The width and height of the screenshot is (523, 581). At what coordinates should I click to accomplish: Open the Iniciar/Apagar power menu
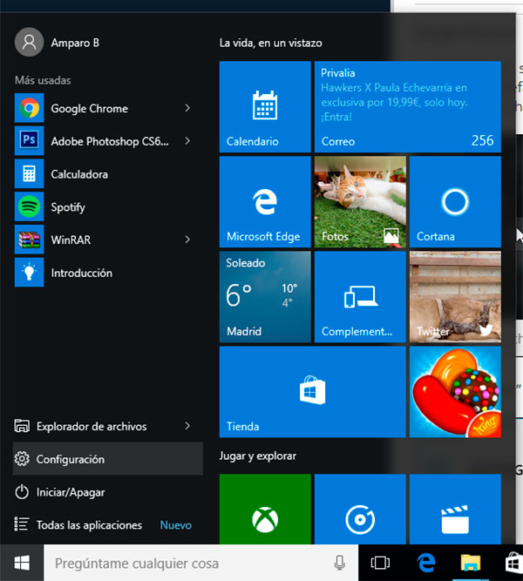click(x=70, y=492)
